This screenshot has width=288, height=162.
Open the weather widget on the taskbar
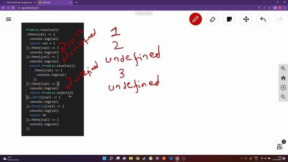tap(11, 158)
